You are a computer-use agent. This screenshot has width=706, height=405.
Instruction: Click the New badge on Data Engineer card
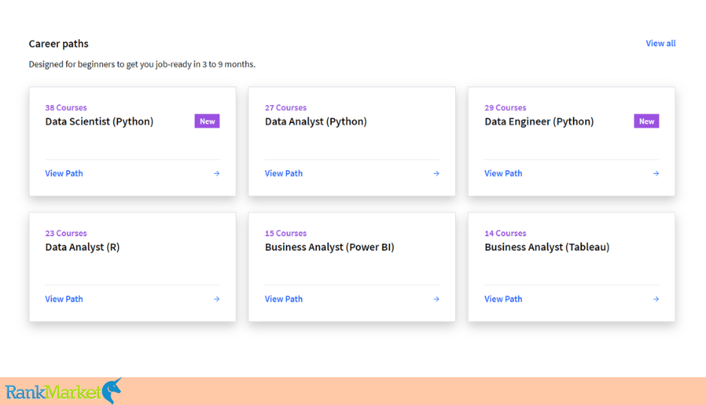pos(647,121)
